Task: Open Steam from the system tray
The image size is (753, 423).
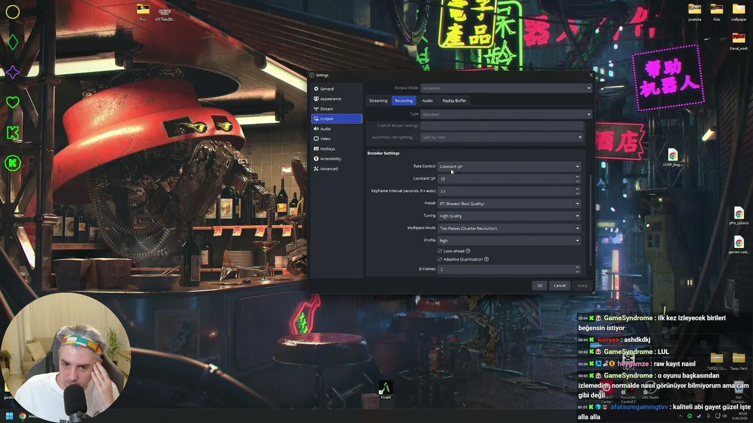Action: [x=698, y=416]
